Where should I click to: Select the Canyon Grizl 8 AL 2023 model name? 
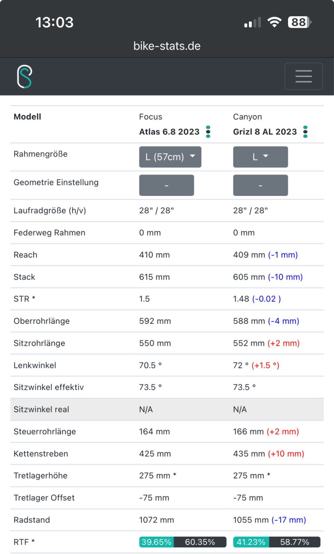click(265, 132)
